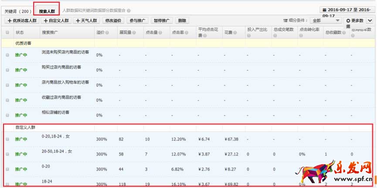Switch to the 关键词 (200) tab

(18, 11)
